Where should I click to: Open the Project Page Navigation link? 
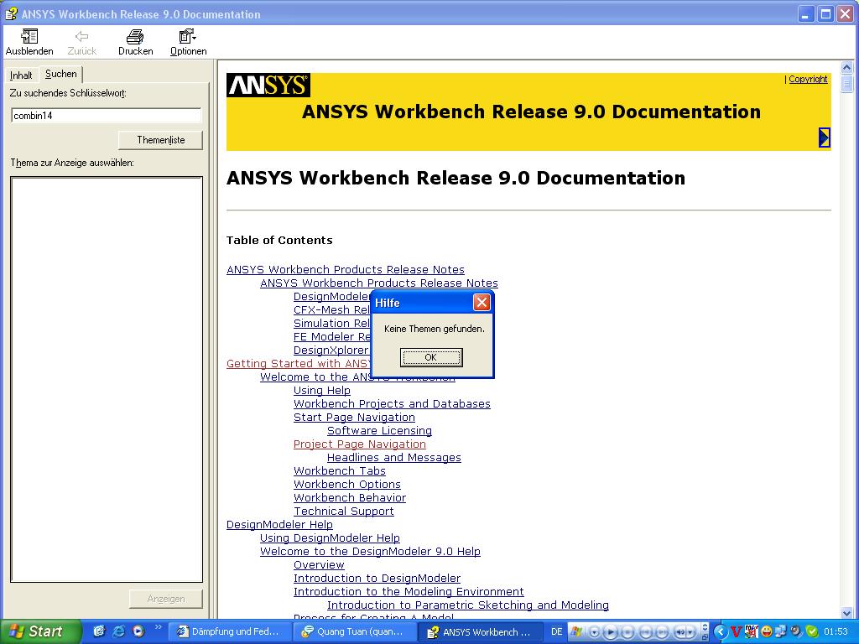(360, 444)
